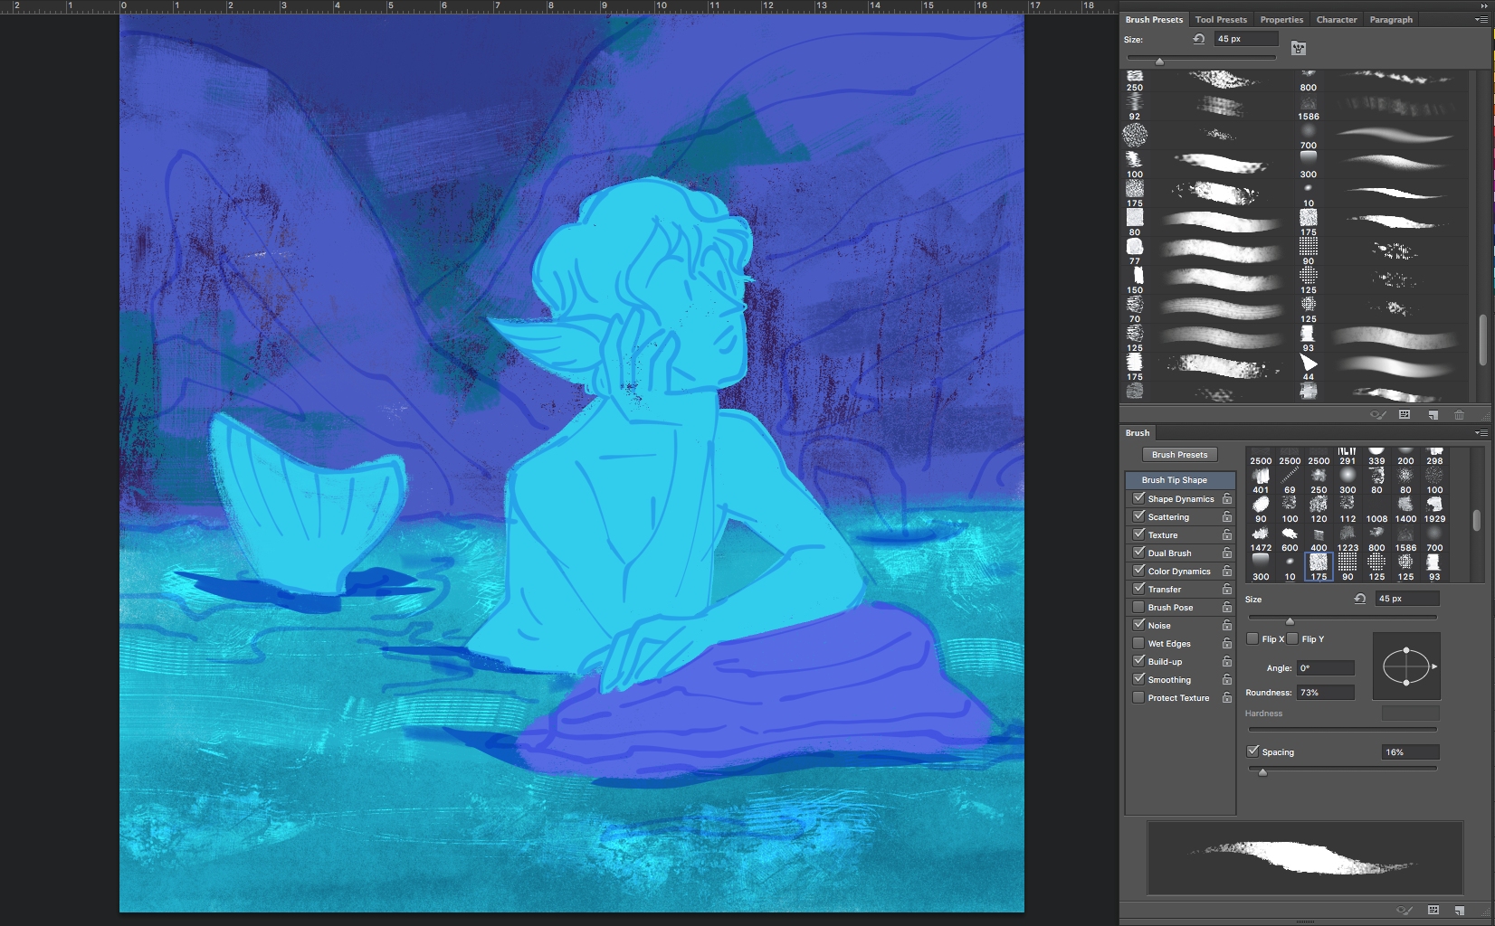Viewport: 1495px width, 926px height.
Task: Open the Brush Presets panel flyout menu
Action: coord(1481,19)
